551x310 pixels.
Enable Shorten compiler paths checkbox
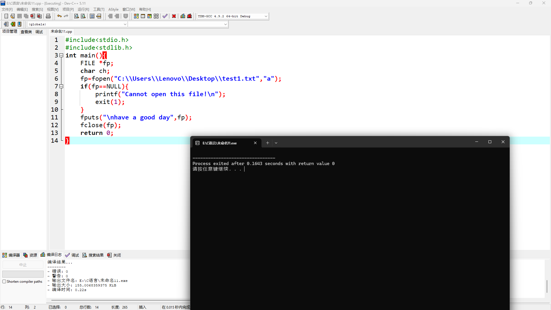point(4,282)
